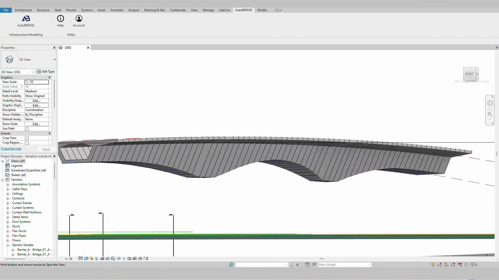
Task: Click Reveal Constraints icon in view bar
Action: coord(146,258)
